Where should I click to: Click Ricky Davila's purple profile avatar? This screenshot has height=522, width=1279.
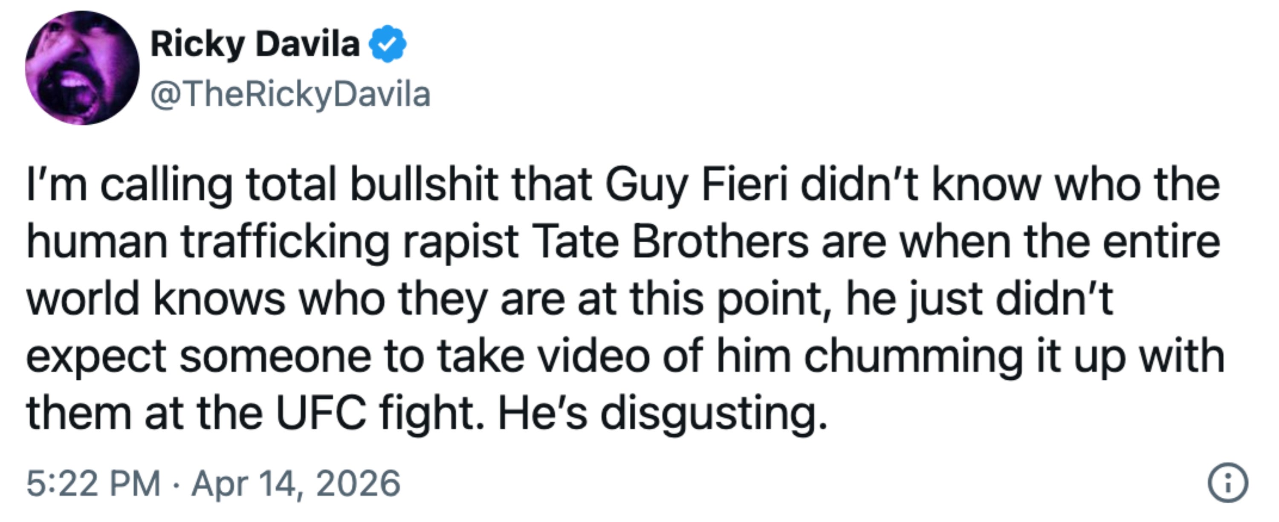82,68
